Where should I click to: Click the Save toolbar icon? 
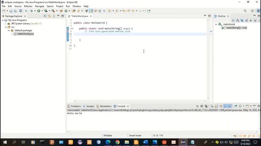click(x=11, y=11)
